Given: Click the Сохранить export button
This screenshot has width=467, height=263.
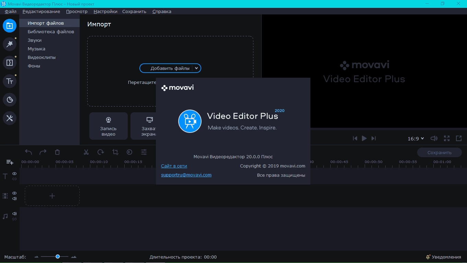Looking at the screenshot, I should (440, 152).
